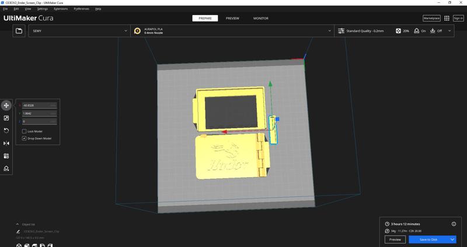Open the Edit menu
This screenshot has height=247, width=467.
[x=16, y=9]
